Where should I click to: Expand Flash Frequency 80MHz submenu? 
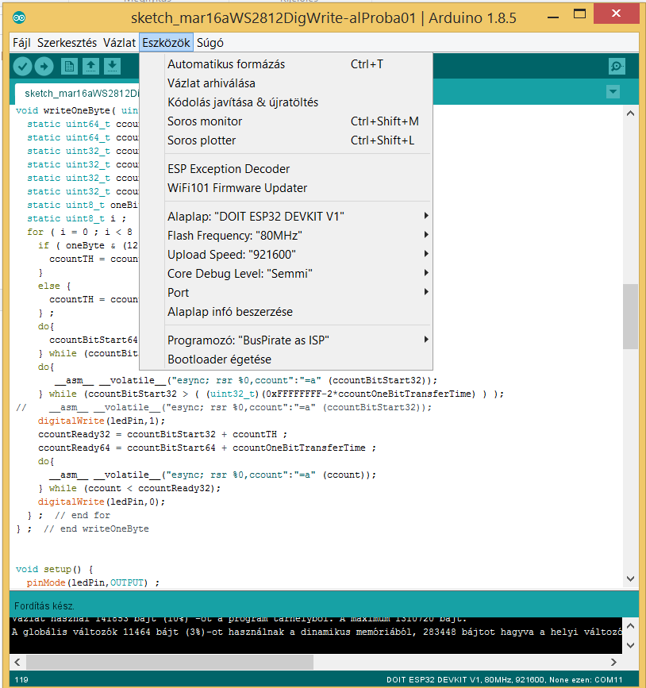[x=286, y=236]
